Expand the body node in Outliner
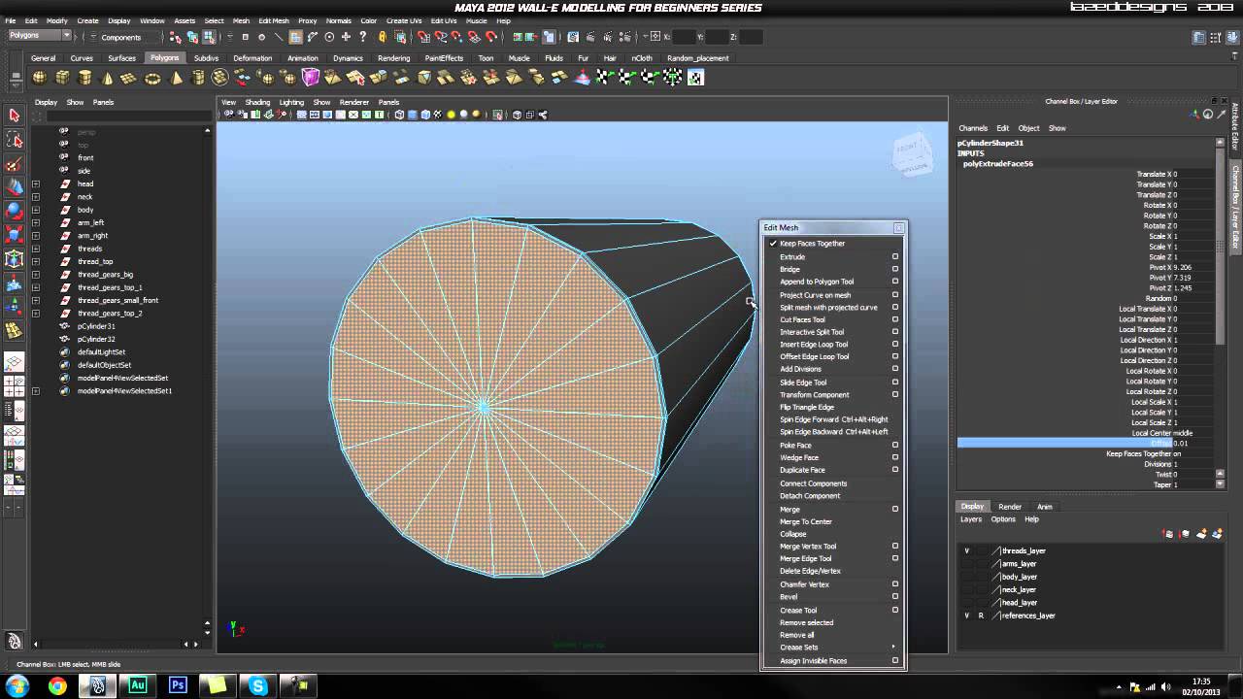 point(36,210)
